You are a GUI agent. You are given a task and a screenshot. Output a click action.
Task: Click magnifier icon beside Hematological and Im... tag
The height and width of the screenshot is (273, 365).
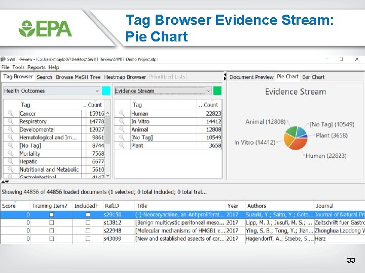click(x=11, y=137)
